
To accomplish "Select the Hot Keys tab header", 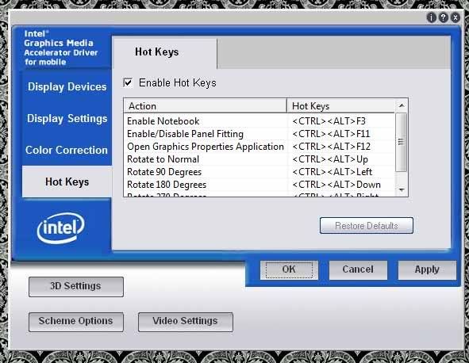I will tap(164, 52).
